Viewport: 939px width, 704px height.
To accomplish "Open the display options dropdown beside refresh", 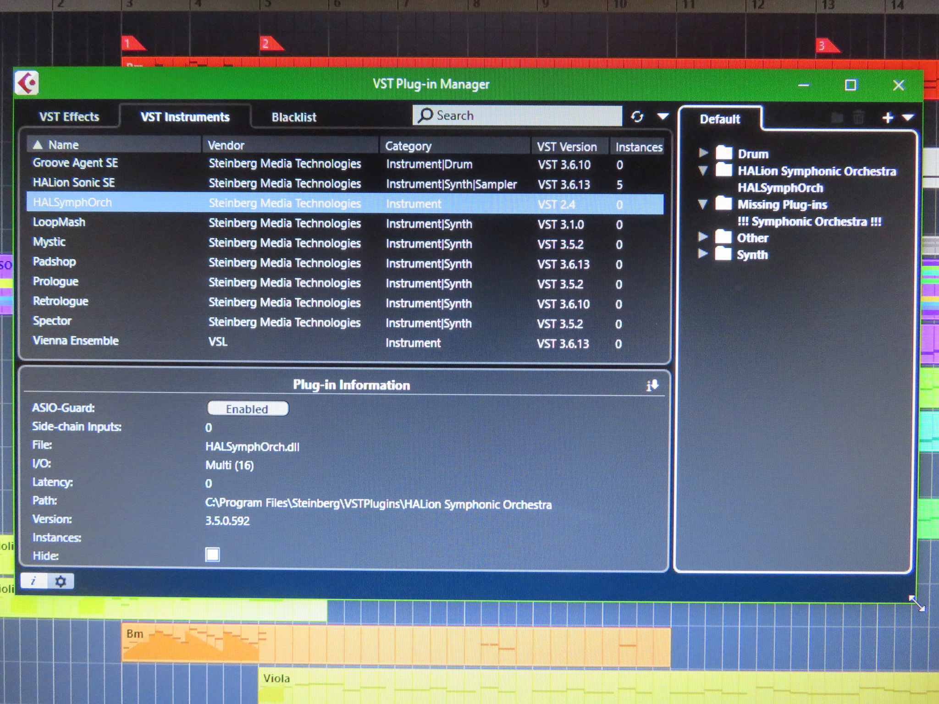I will point(663,116).
